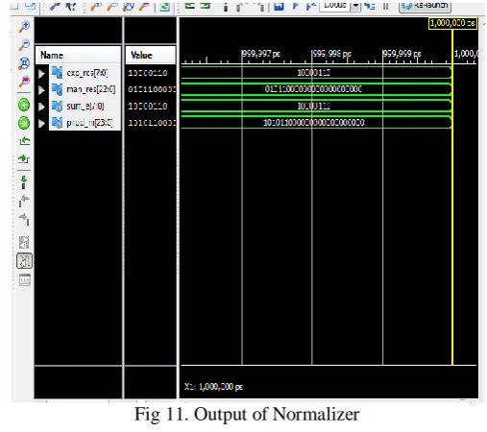Select the prod_m[23:0] signal name
Viewport: 487px width, 432px height.
click(x=89, y=123)
